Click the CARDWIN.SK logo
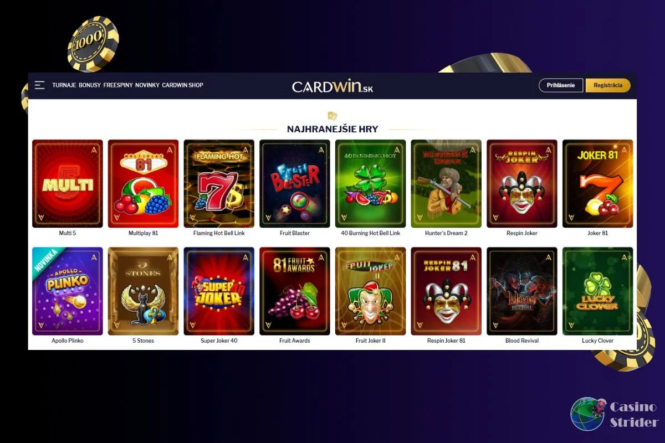This screenshot has height=443, width=665. point(332,86)
